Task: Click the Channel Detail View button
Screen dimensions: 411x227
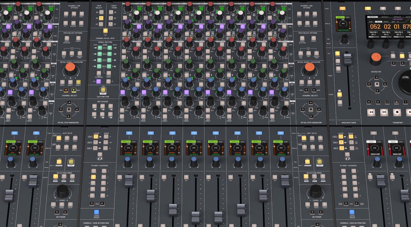Action: 106,31
